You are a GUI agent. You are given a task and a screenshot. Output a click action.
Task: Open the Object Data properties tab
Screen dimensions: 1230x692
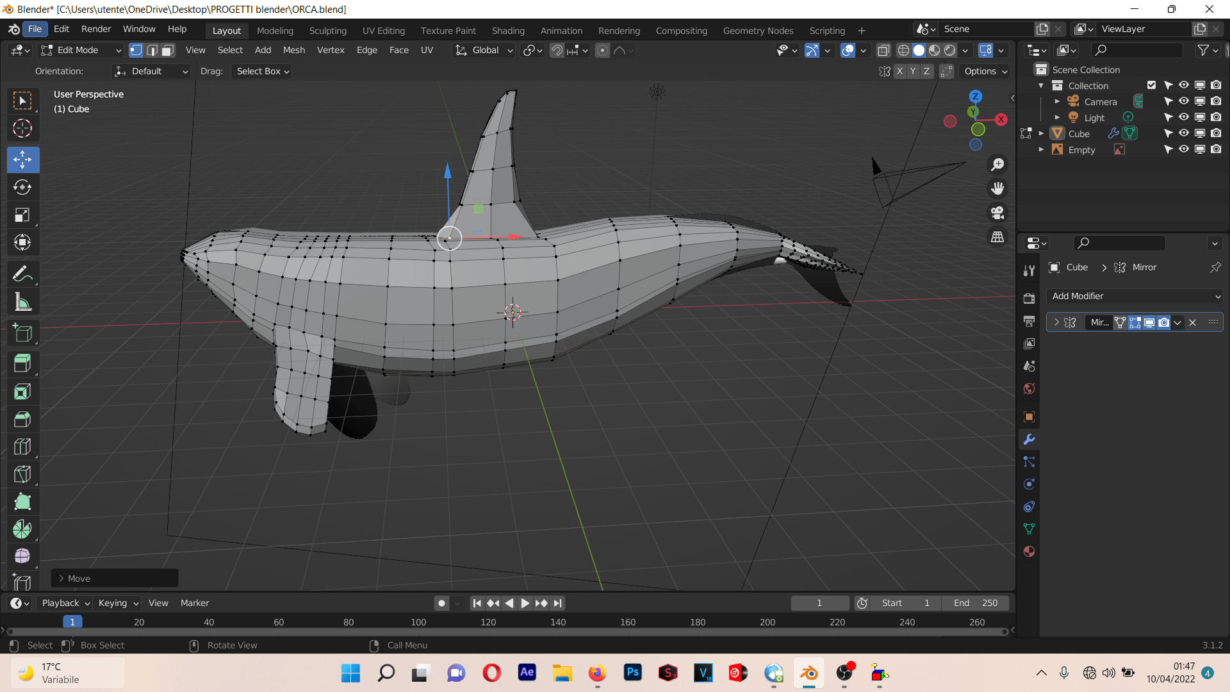(x=1029, y=529)
